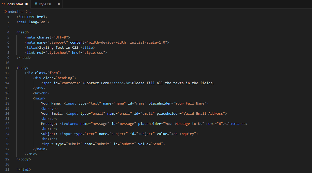Click line number 1 in gutter

pyautogui.click(x=8, y=17)
